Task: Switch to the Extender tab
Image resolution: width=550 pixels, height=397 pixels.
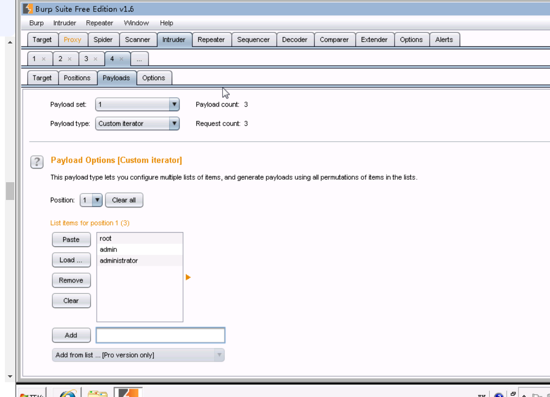Action: coord(374,40)
